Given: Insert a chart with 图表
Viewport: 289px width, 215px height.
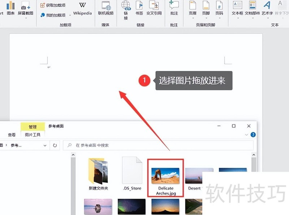Looking at the screenshot, I should pos(10,8).
